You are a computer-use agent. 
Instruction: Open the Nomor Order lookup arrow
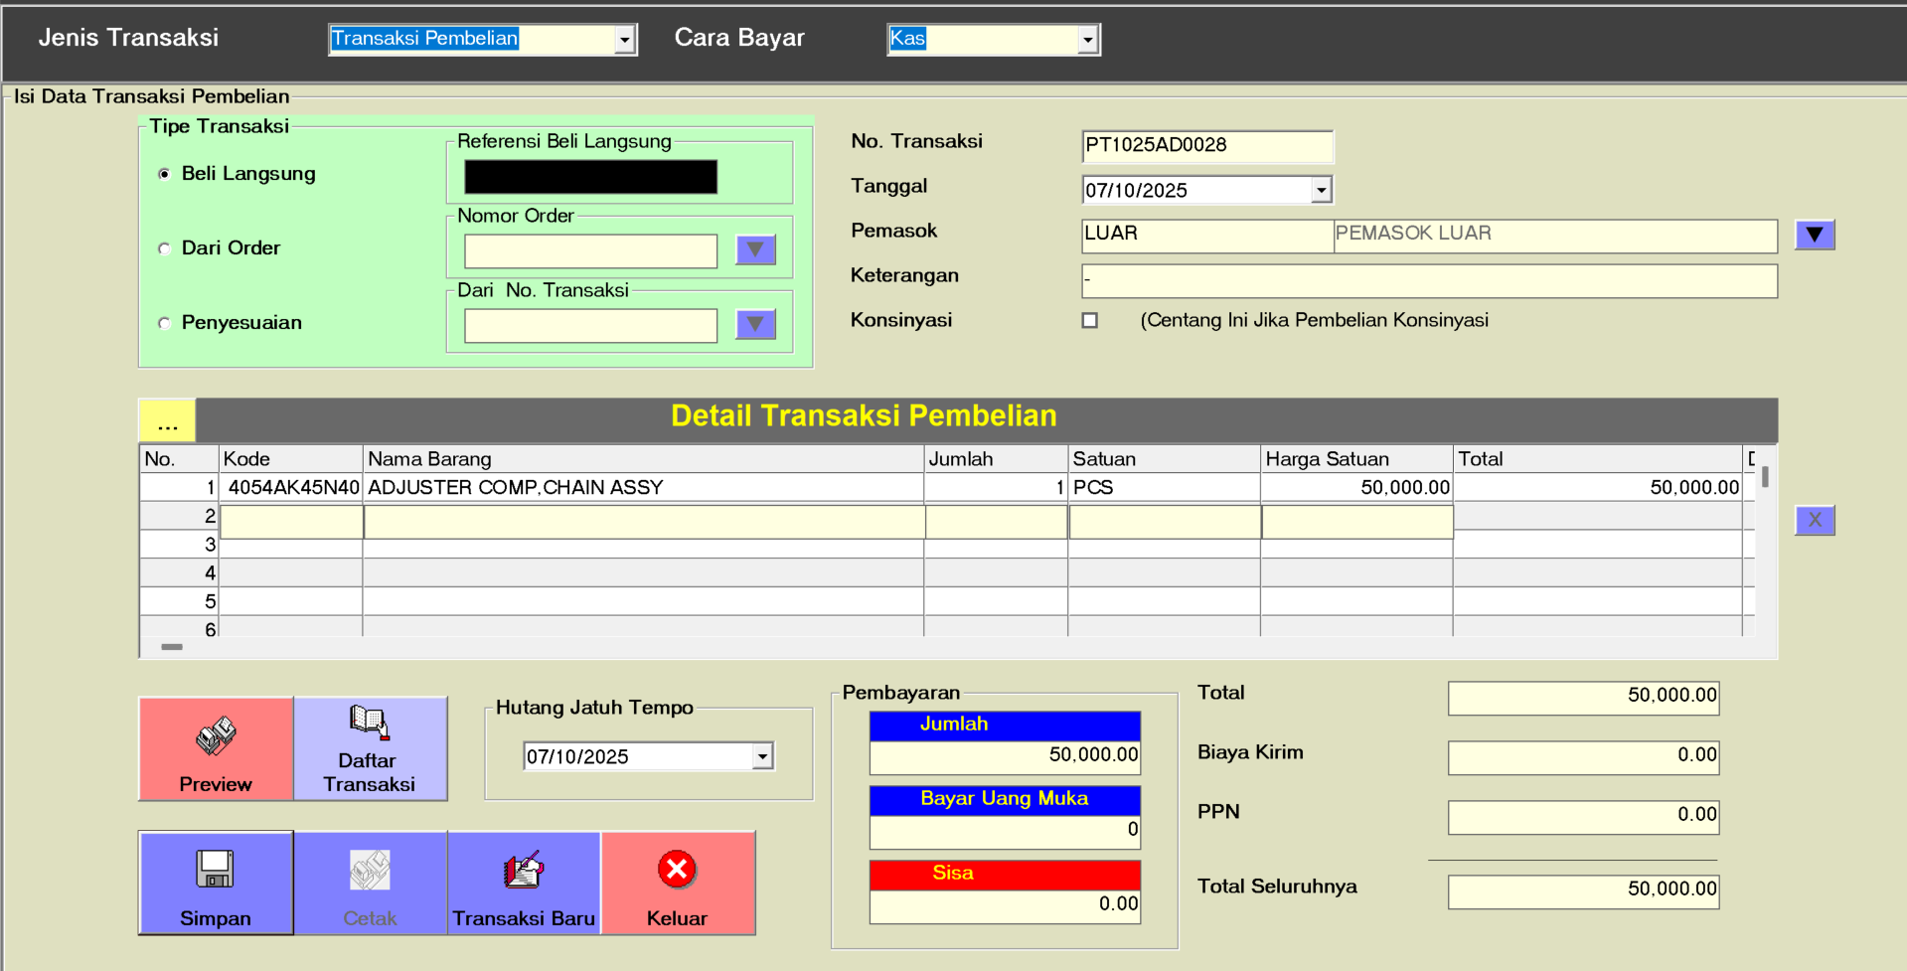point(755,249)
